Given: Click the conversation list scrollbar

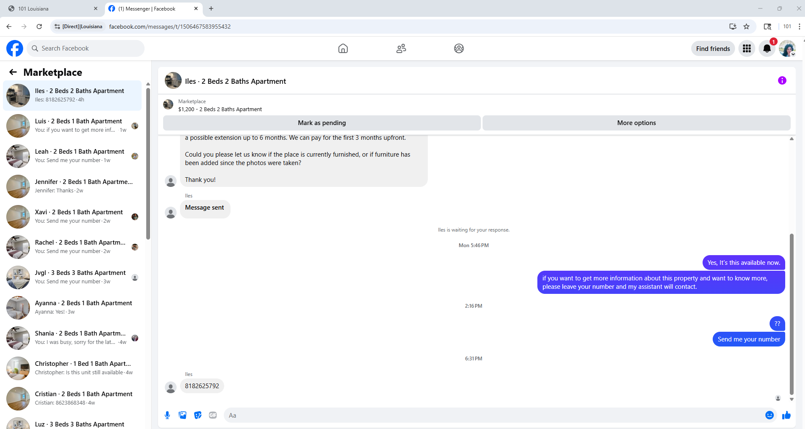Looking at the screenshot, I should 148,164.
